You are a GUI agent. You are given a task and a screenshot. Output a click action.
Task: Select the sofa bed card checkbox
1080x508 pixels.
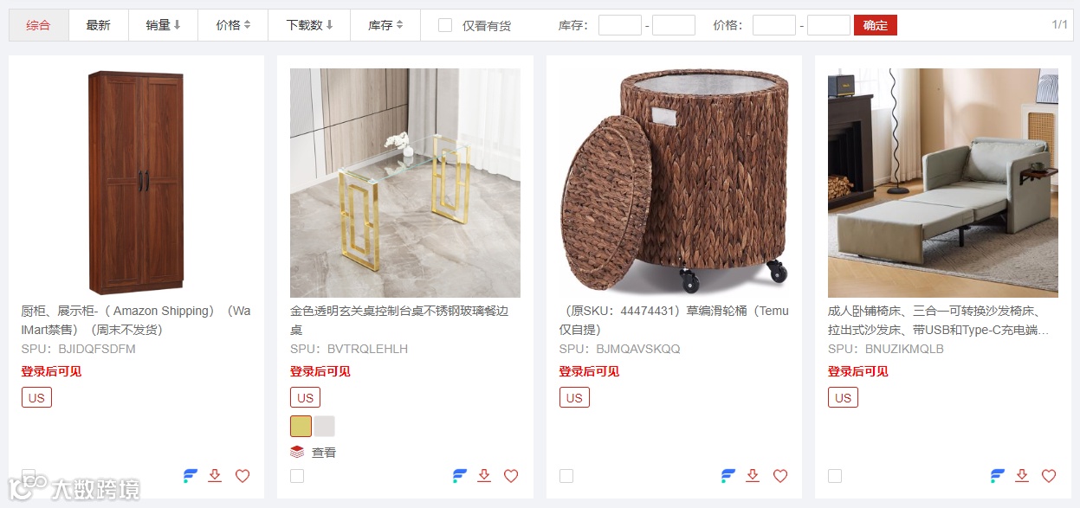pyautogui.click(x=835, y=476)
